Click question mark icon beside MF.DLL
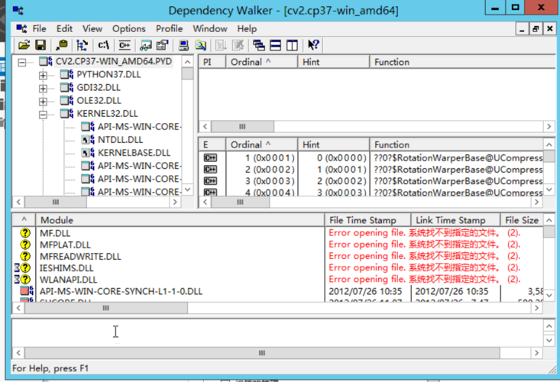Screen dimensions: 560x382 [x=25, y=233]
